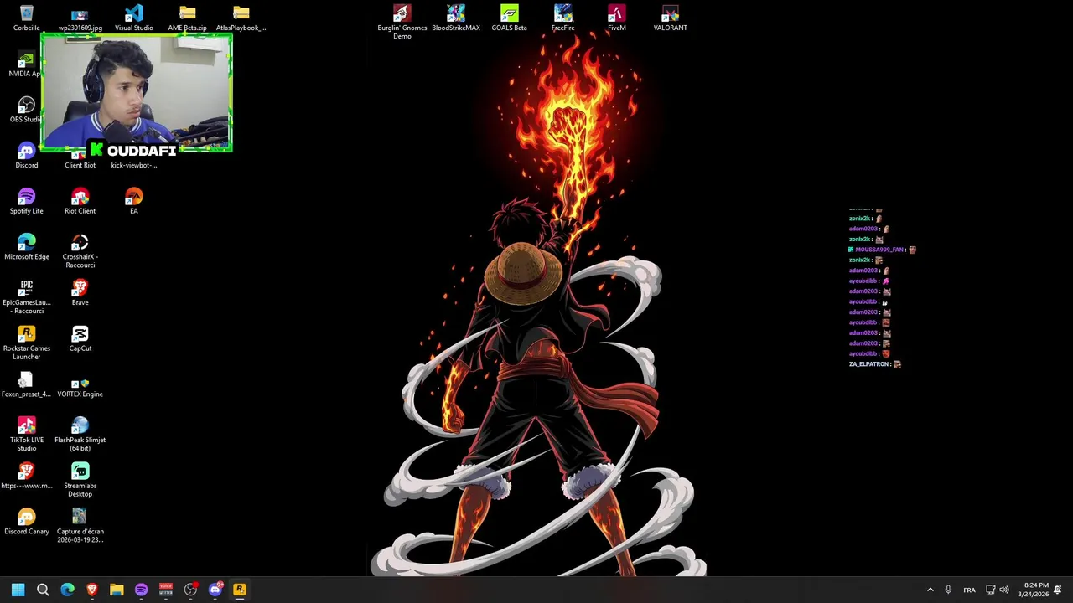Select the VORTEX Engine desktop icon
The width and height of the screenshot is (1073, 603).
coord(80,385)
